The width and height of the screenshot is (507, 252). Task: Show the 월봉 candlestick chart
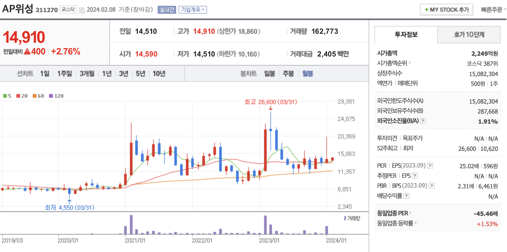click(x=308, y=73)
